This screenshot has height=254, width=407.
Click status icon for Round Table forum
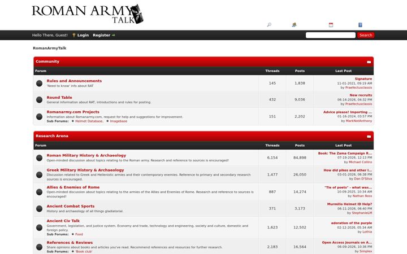pyautogui.click(x=39, y=99)
